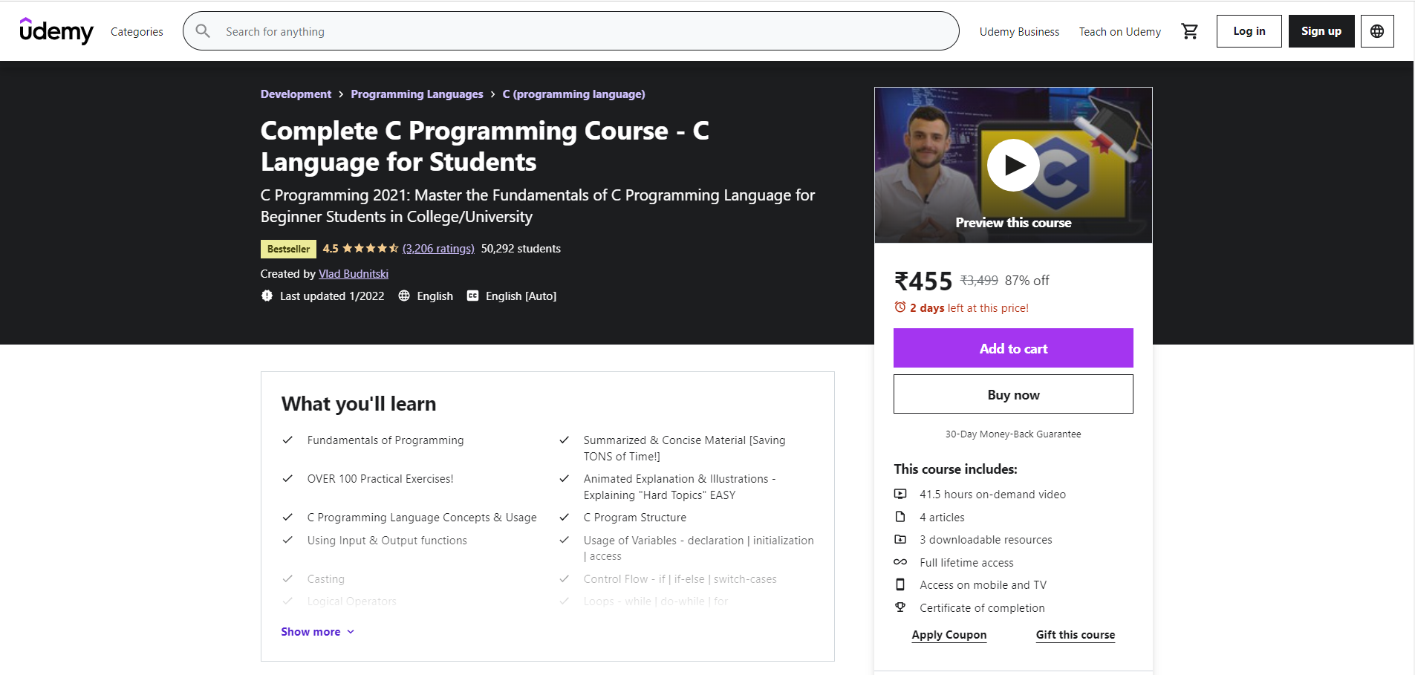Click the certificate trophy icon
Viewport: 1415px width, 675px height.
(x=900, y=607)
